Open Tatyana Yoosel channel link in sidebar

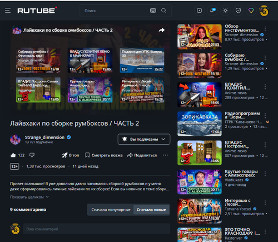click(238, 209)
